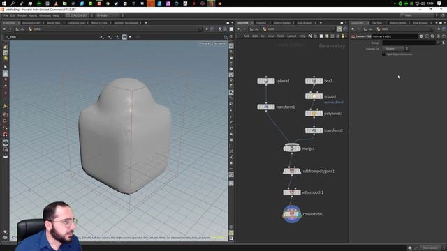Toggle the highlighted display option in viewport toolbar
Viewport: 447px width, 251px height.
(124, 37)
